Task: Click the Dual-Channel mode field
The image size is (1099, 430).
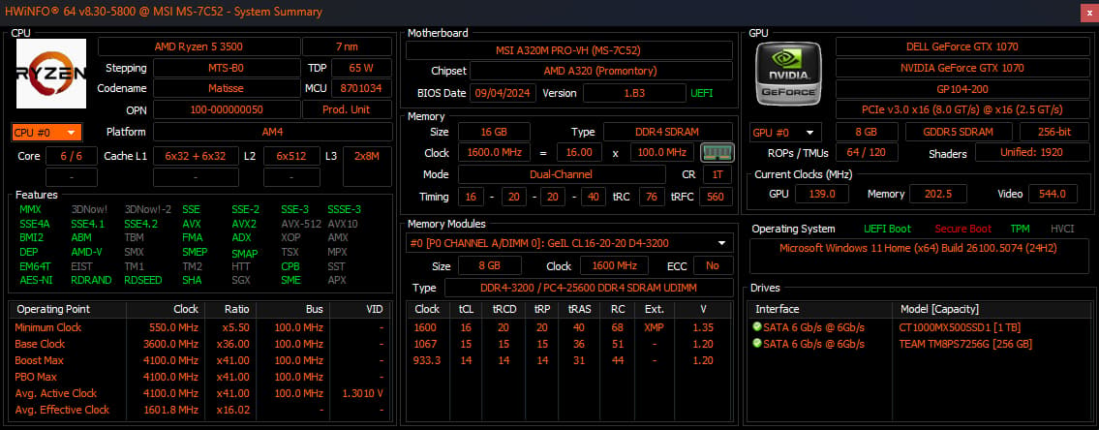Action: [562, 174]
